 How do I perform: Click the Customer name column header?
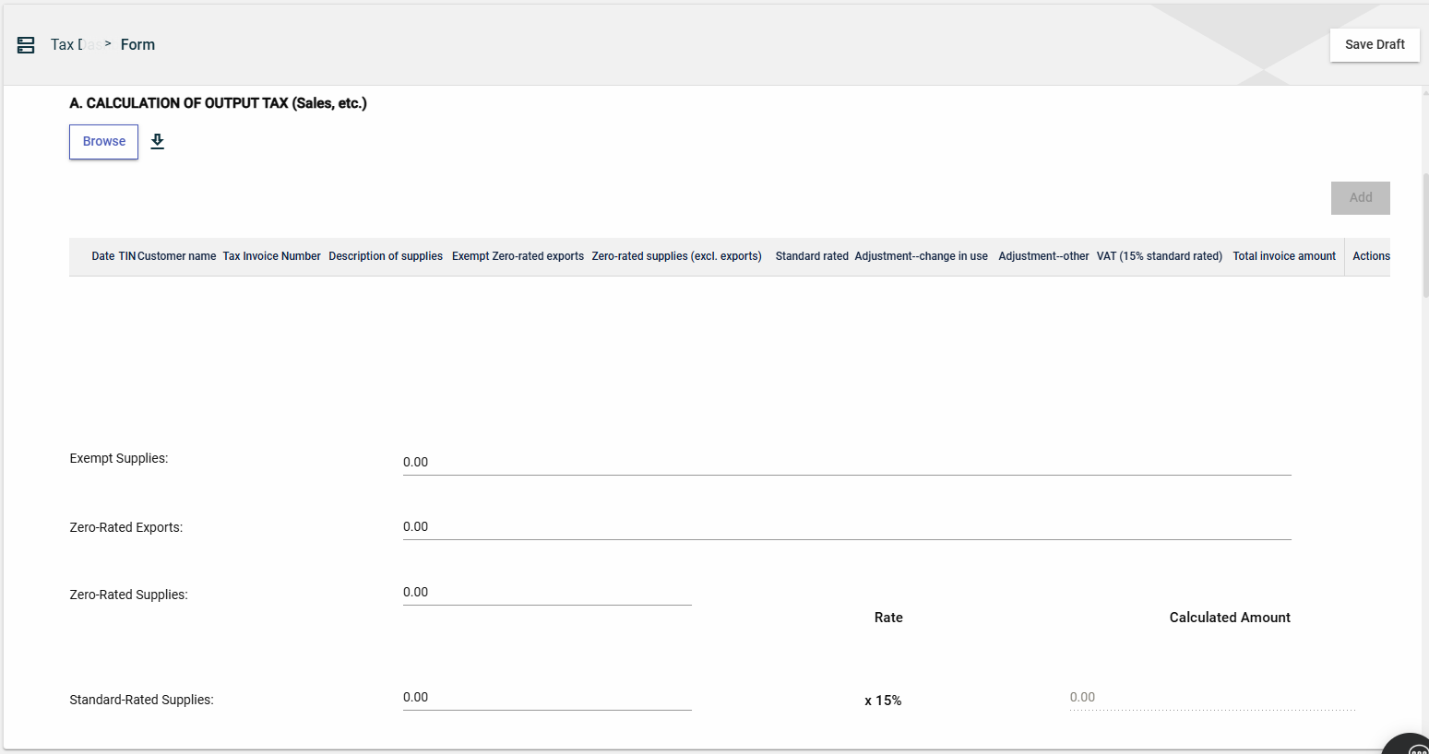(x=176, y=256)
